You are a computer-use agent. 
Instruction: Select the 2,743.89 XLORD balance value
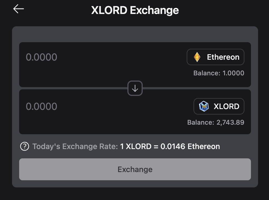coord(230,122)
